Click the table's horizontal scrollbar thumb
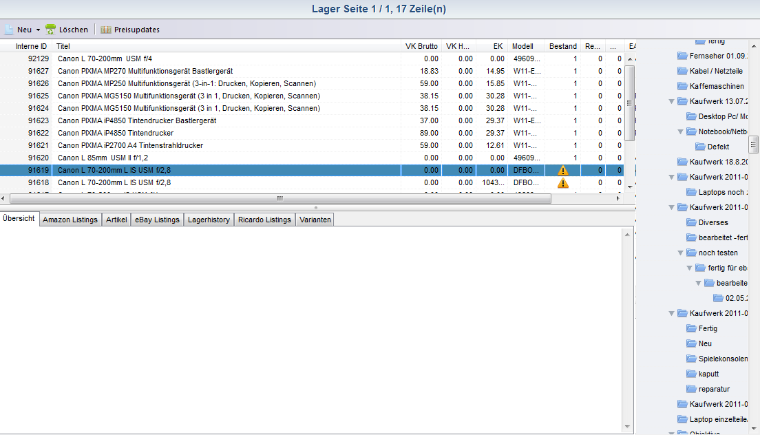The image size is (760, 435). 280,198
